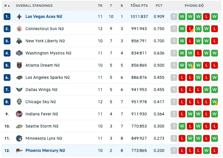The image size is (223, 158).
Task: Click the Atlanta Dream team logo
Action: point(19,65)
